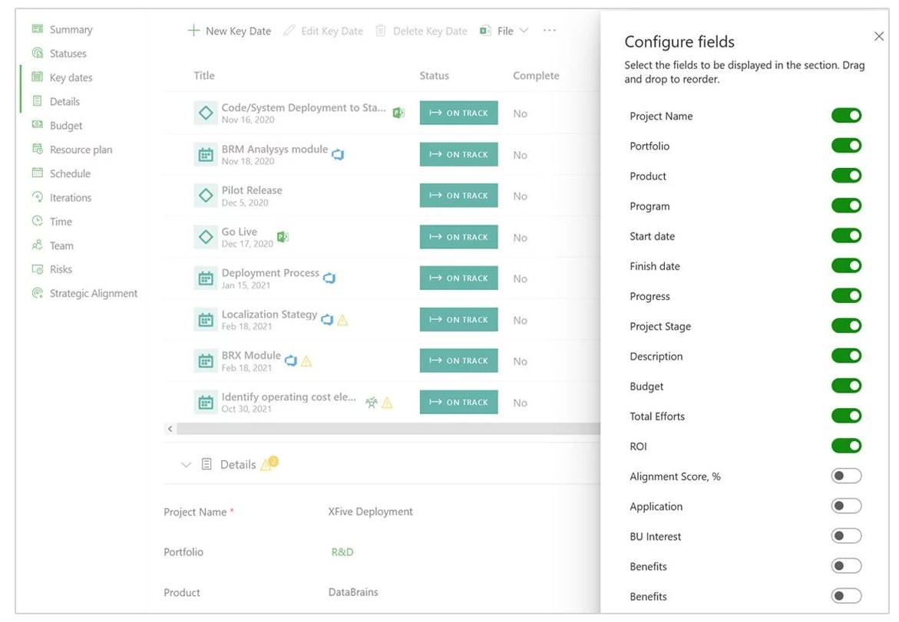The image size is (899, 622).
Task: Click the Excel icon in File menu
Action: pyautogui.click(x=485, y=31)
